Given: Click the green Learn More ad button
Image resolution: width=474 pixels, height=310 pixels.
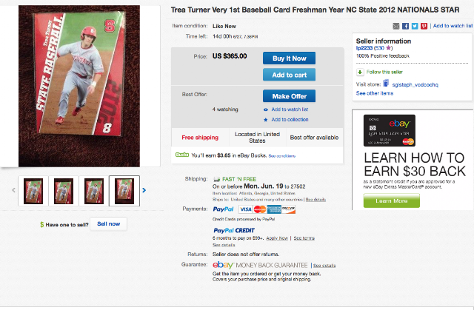Looking at the screenshot, I should 391,201.
